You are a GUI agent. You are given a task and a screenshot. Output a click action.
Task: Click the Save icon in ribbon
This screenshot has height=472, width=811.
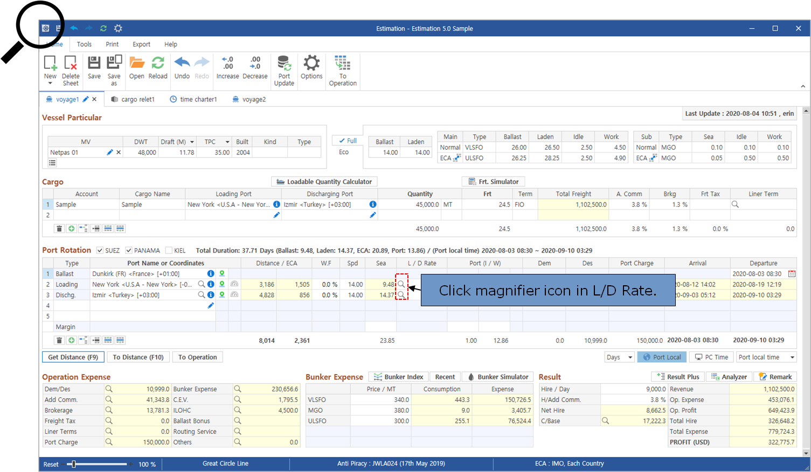(x=94, y=62)
